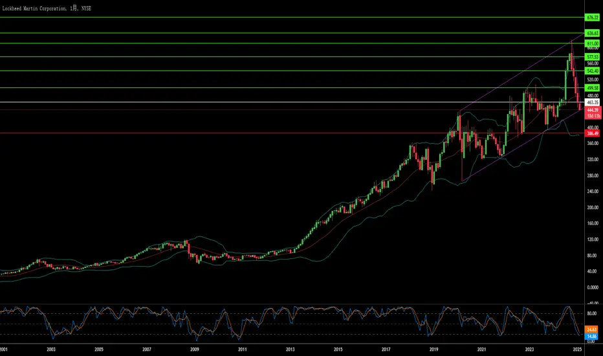Click the Lockheed Martin Corporation chart title

click(34, 8)
